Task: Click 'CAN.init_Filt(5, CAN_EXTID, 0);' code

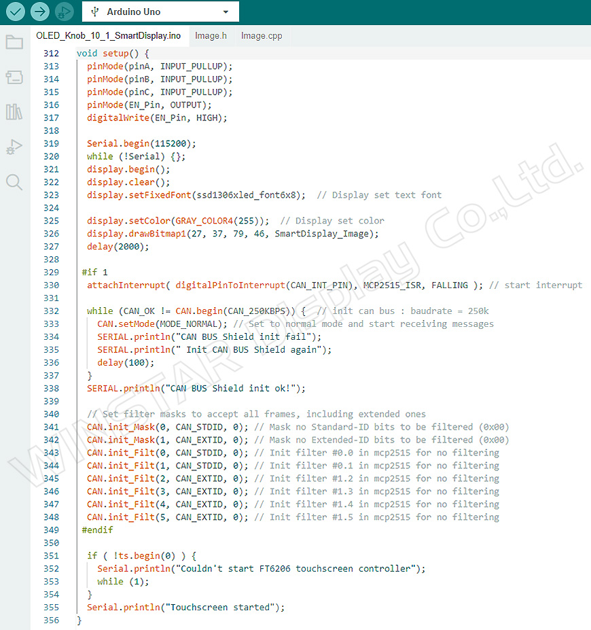Action: click(167, 517)
